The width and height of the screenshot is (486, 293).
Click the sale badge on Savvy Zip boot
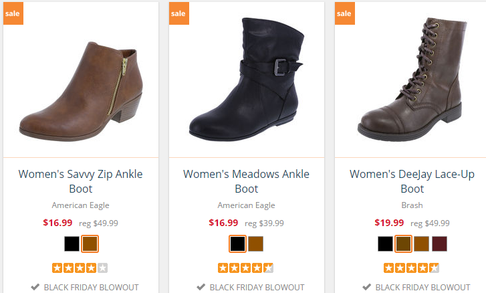click(x=13, y=13)
